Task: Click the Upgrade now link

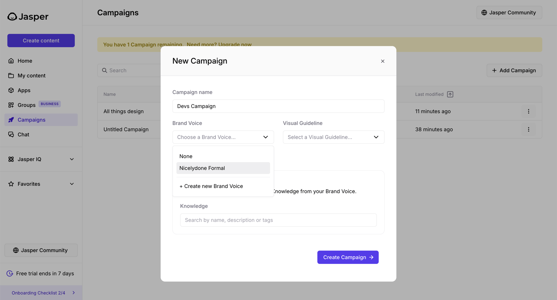Action: 235,45
